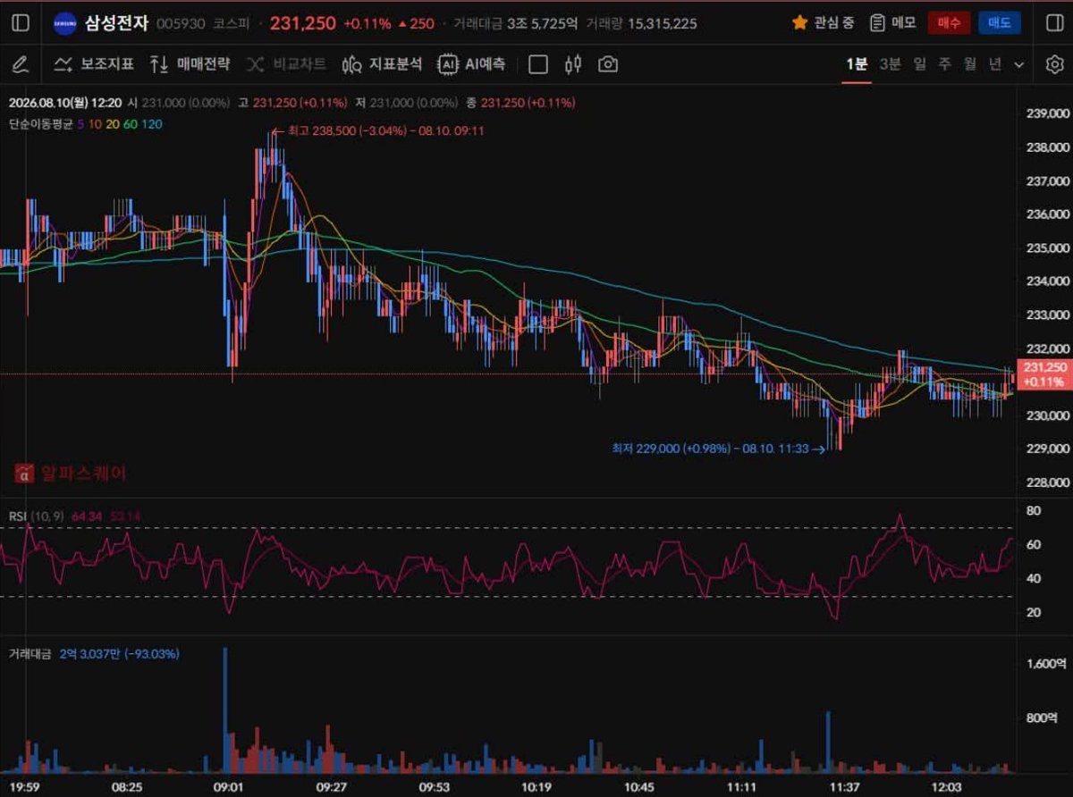1073x797 pixels.
Task: Expand the timeframe chevron dropdown
Action: coord(1019,65)
